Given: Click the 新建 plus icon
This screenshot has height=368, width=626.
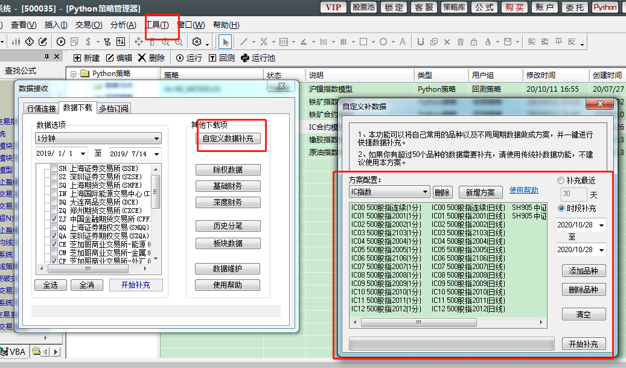Looking at the screenshot, I should [x=77, y=58].
